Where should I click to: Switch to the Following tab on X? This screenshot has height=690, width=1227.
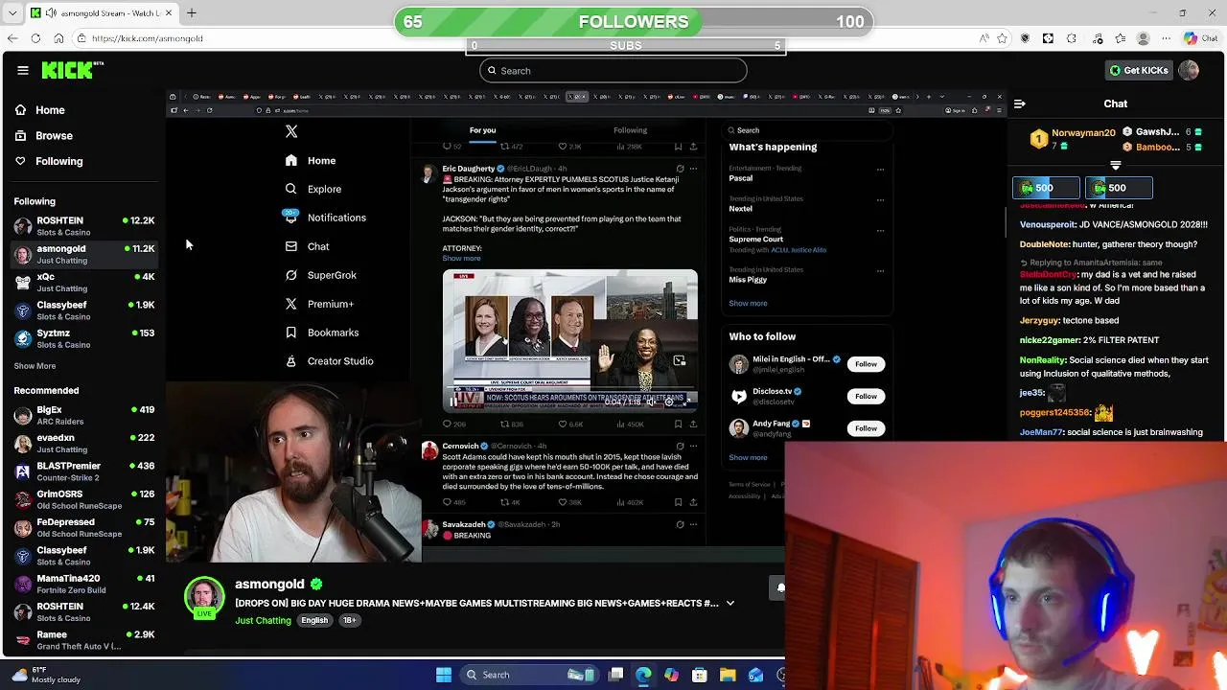(630, 131)
